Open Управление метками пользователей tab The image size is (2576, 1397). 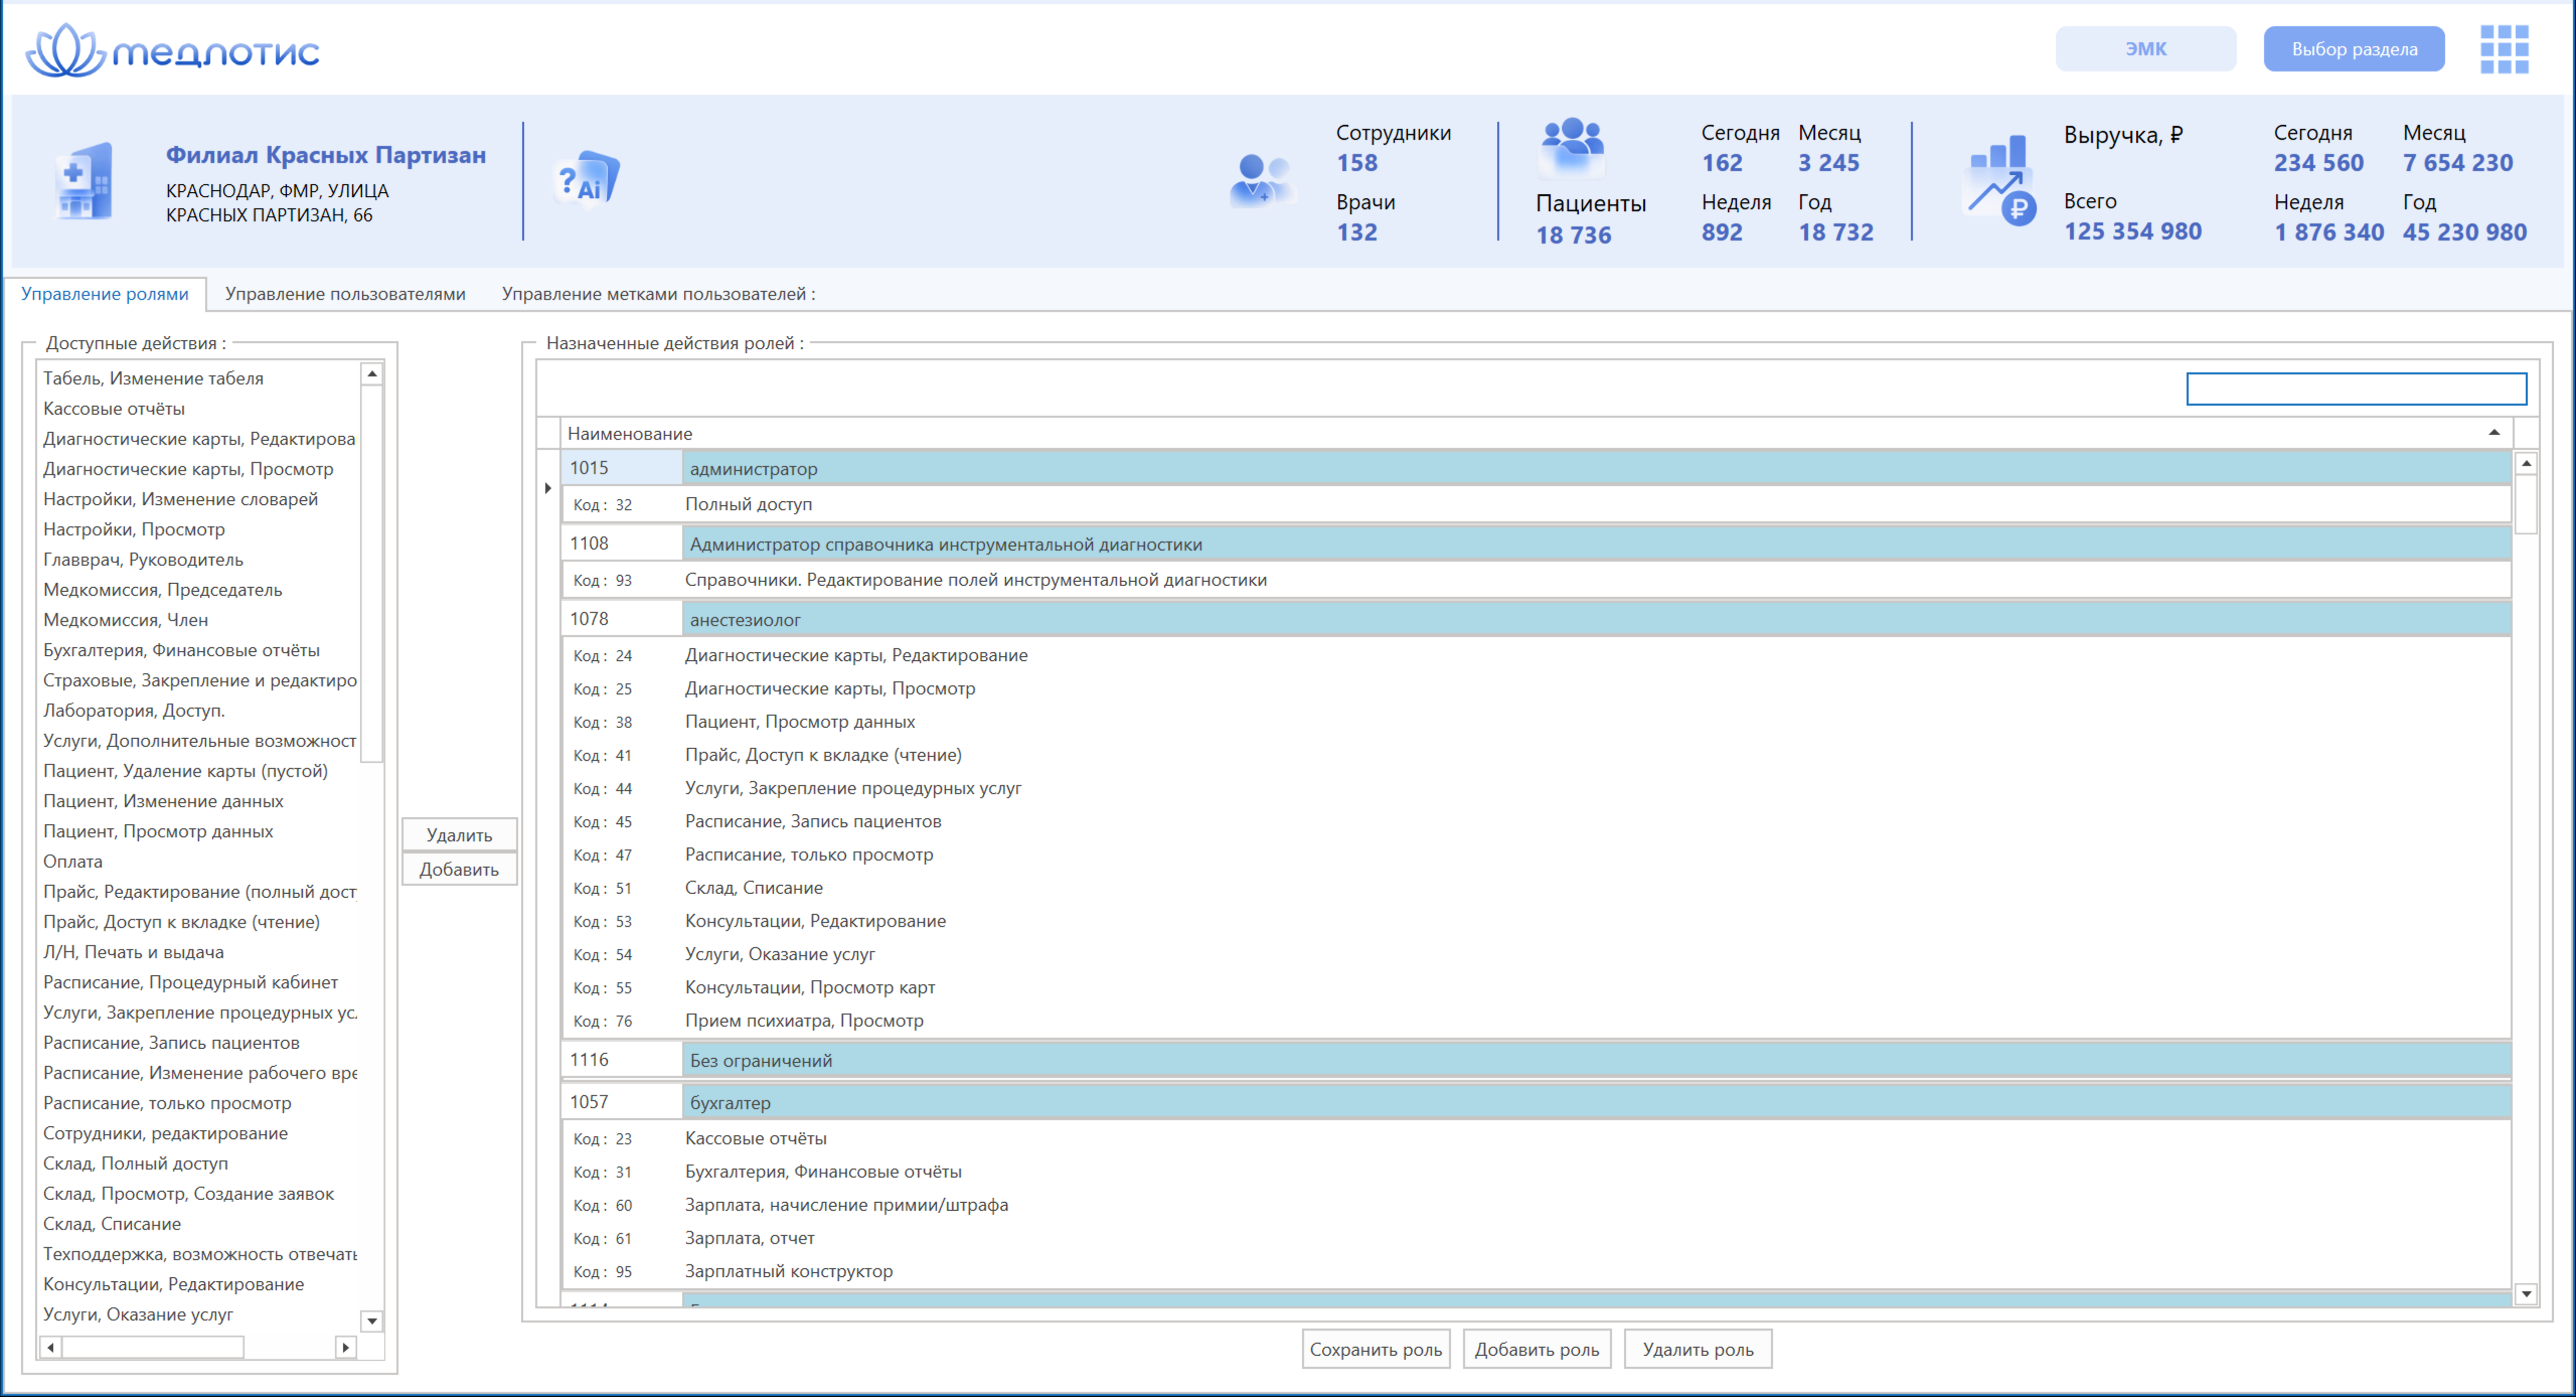(658, 294)
